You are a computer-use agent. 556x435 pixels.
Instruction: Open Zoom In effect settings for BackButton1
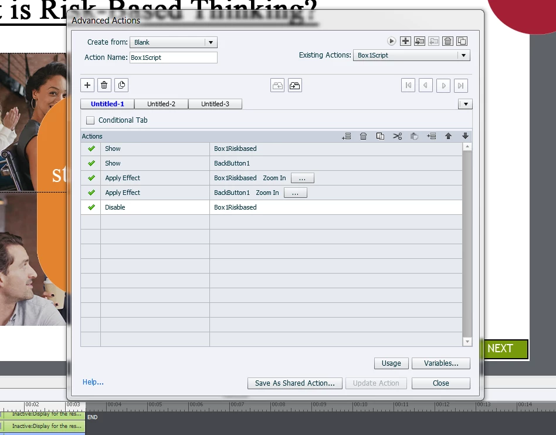(296, 193)
